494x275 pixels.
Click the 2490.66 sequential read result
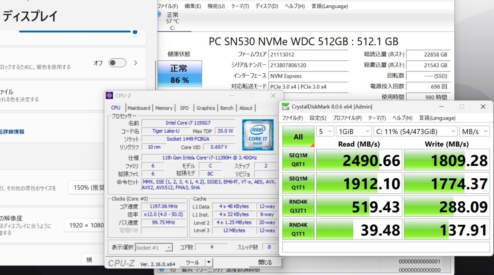[359, 160]
